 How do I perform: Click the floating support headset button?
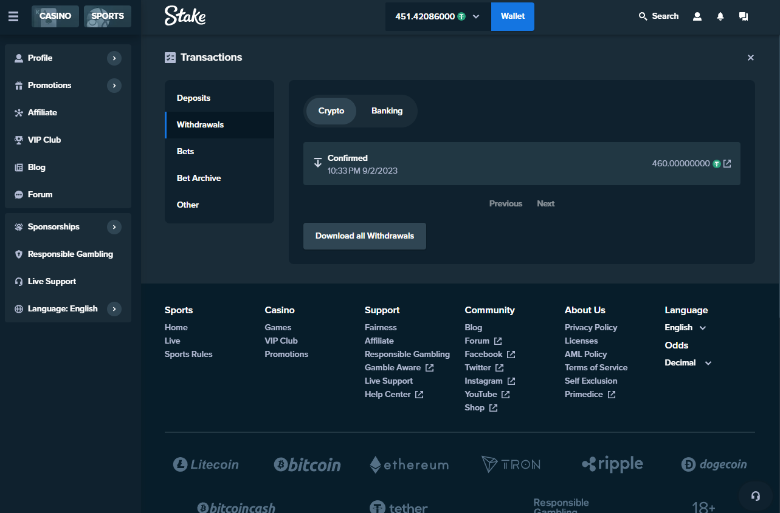(756, 496)
